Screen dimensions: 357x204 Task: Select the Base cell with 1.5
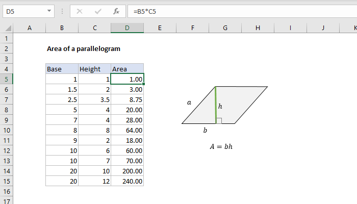click(62, 89)
